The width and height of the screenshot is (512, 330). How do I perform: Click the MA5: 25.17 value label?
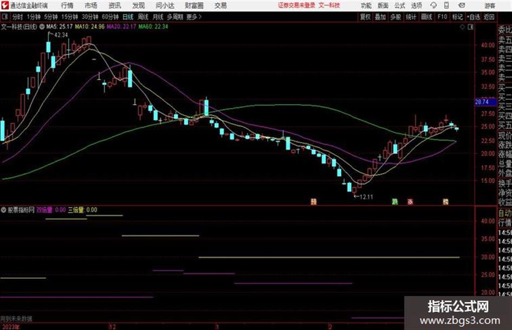(59, 27)
